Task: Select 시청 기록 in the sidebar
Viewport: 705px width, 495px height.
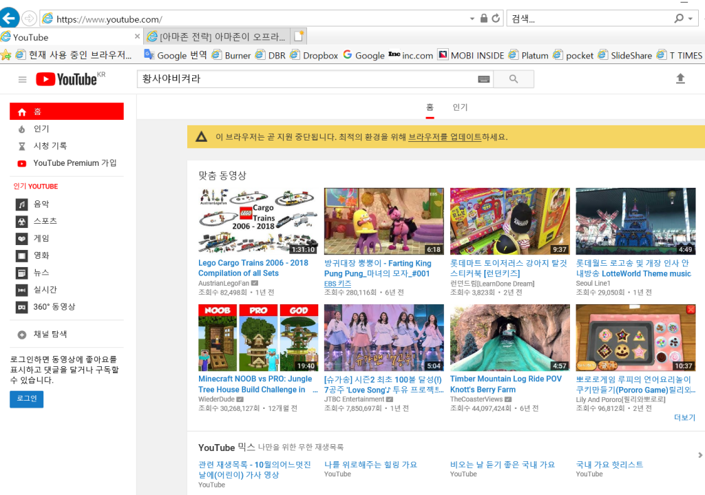Action: 50,146
